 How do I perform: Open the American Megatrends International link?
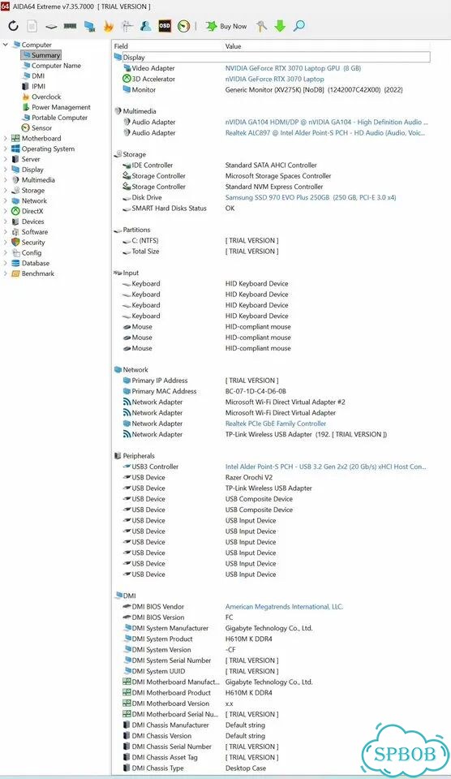coord(284,607)
